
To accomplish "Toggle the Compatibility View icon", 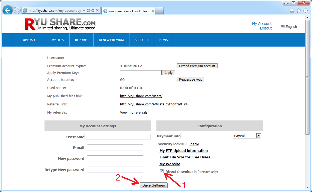I will (88, 11).
